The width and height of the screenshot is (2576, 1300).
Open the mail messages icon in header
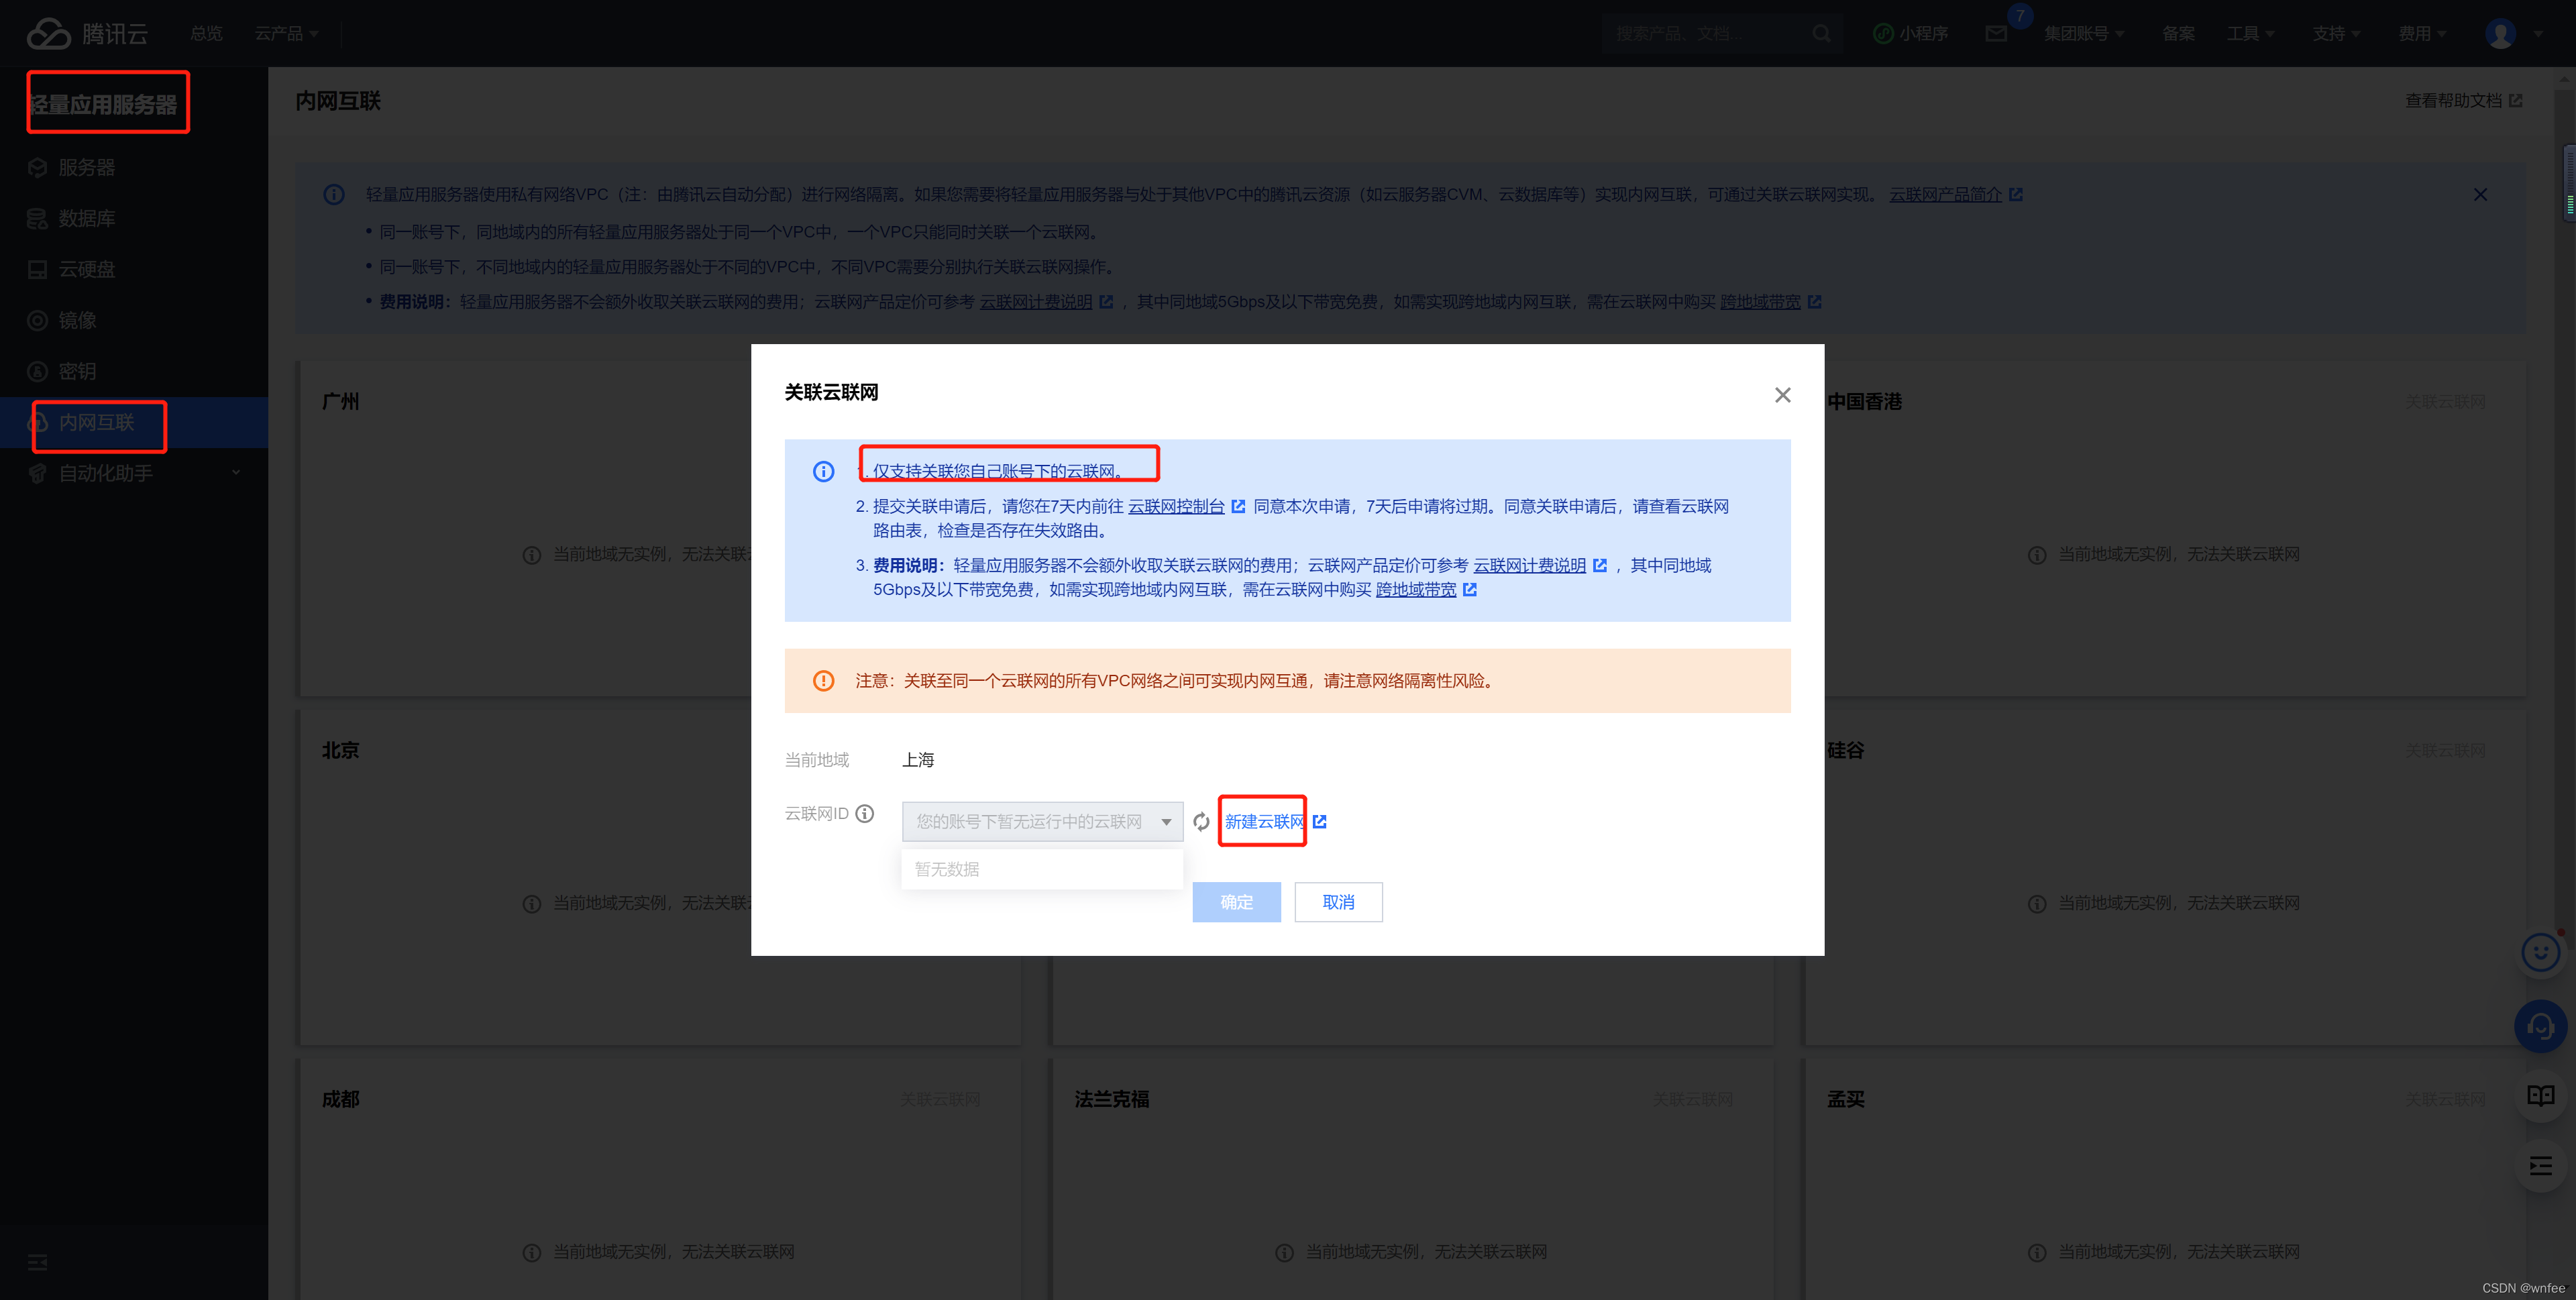click(x=1996, y=34)
